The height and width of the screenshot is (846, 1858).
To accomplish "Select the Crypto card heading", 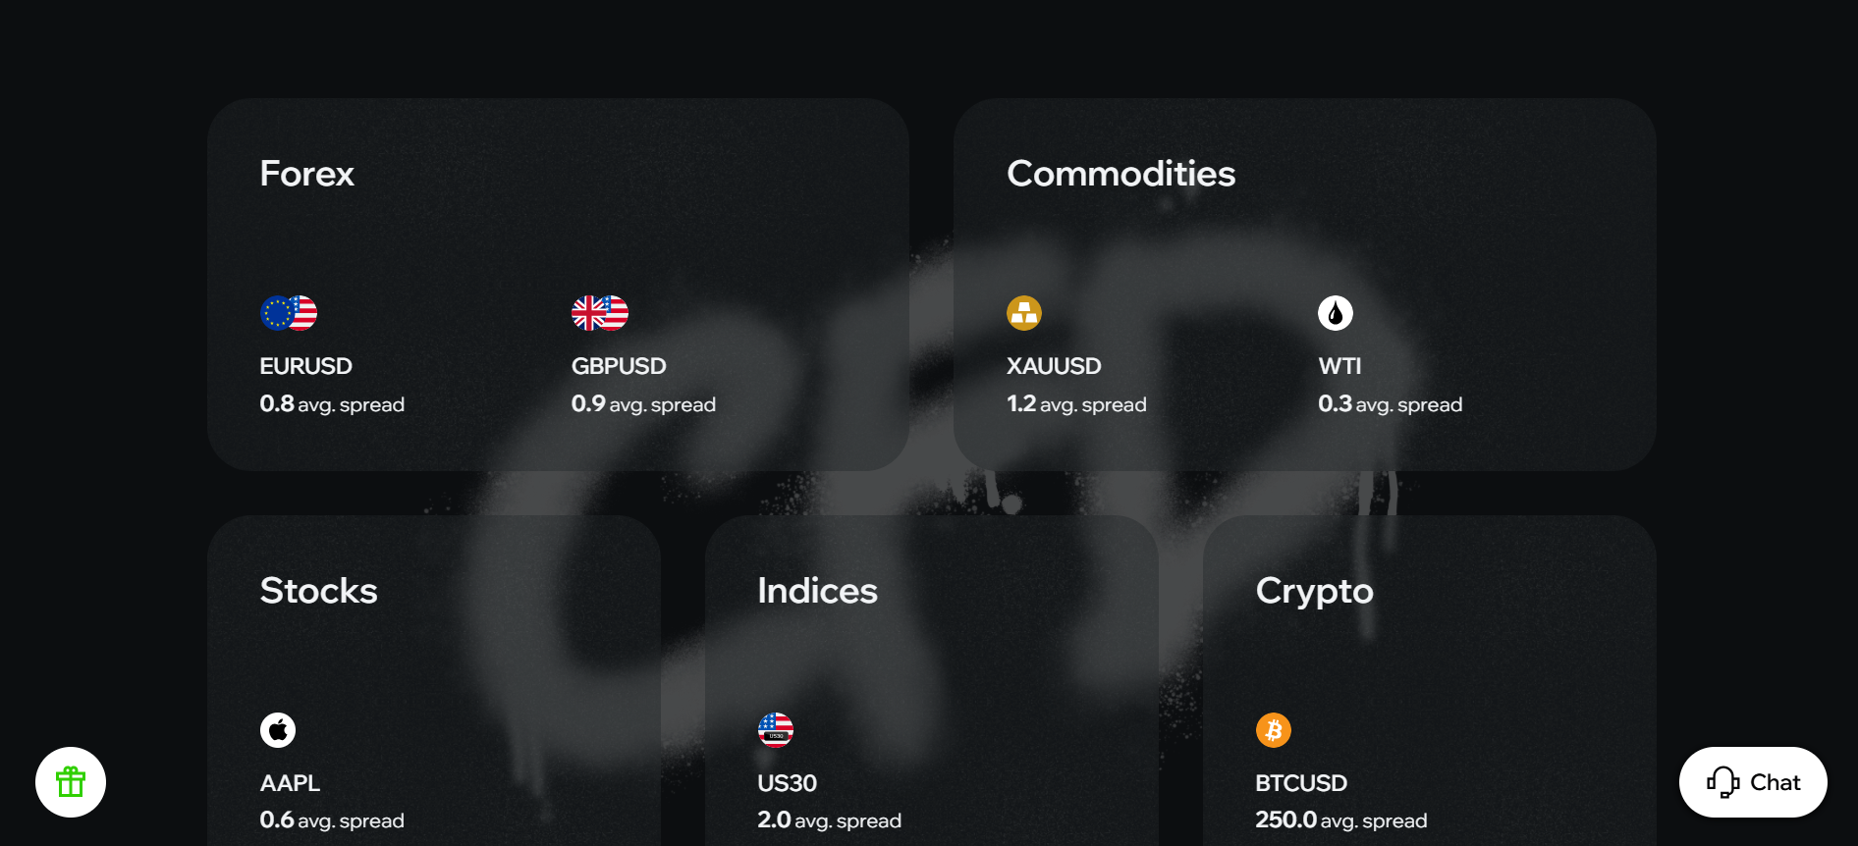I will (x=1314, y=591).
